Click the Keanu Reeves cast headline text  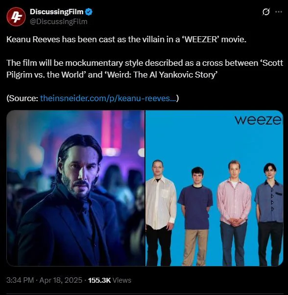(x=126, y=39)
